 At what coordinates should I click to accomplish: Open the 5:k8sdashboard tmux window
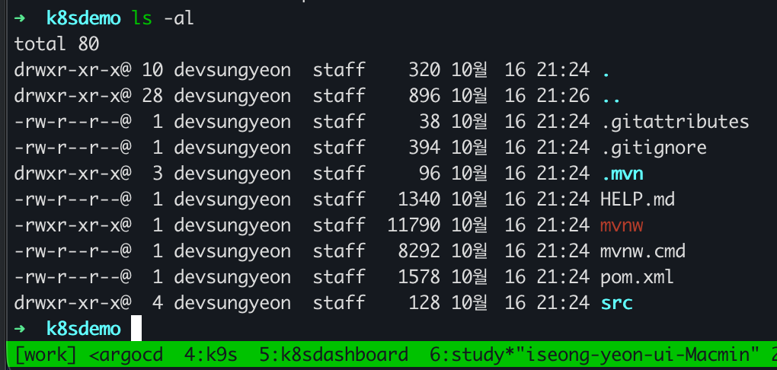[x=333, y=355]
